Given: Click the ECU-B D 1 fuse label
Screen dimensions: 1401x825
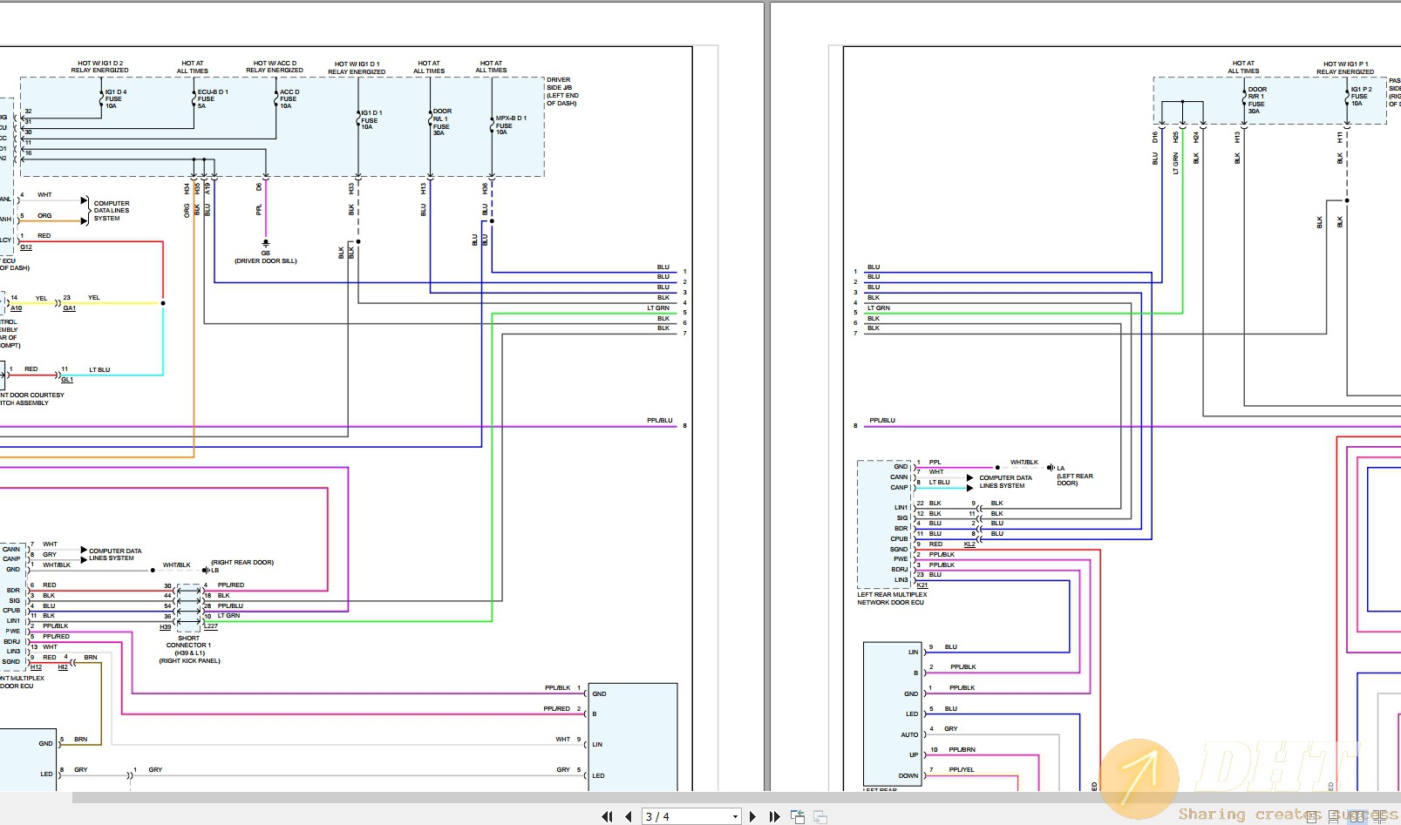Looking at the screenshot, I should click(212, 98).
